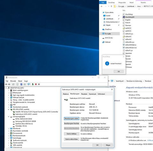153x151 pixels.
Task: Expand the Monitorok node
Action: point(9,128)
